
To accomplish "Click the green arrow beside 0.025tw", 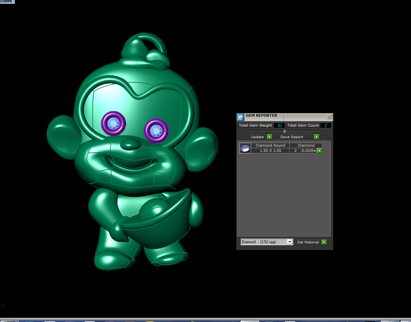I will click(x=320, y=151).
